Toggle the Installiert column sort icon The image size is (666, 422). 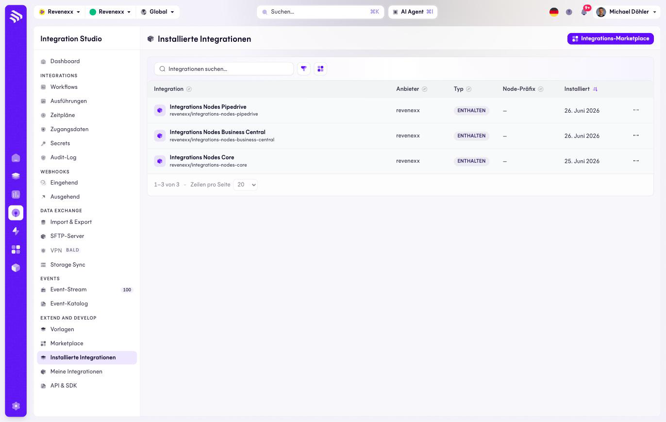(x=596, y=89)
